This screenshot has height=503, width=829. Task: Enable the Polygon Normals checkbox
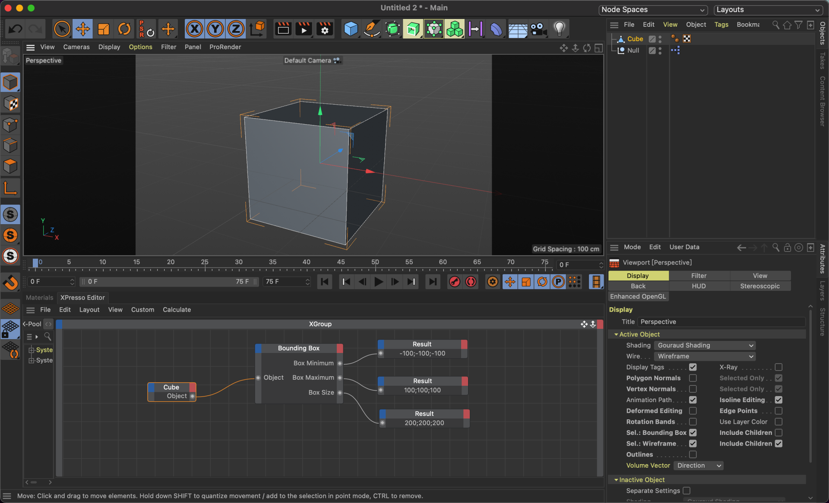(x=693, y=378)
